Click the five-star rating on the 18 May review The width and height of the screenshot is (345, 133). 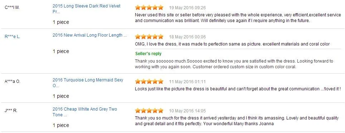(149, 37)
